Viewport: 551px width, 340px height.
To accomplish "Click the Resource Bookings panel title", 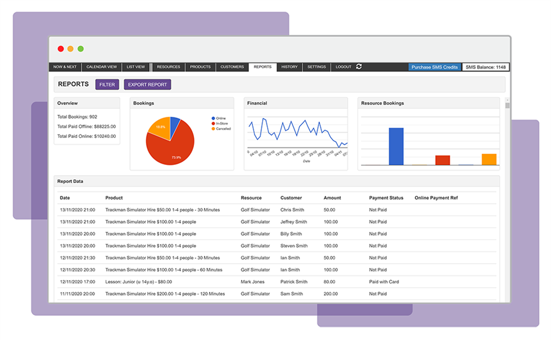I will [382, 103].
